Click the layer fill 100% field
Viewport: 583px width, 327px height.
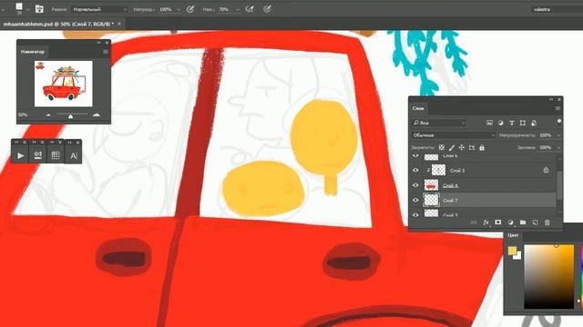(x=547, y=147)
